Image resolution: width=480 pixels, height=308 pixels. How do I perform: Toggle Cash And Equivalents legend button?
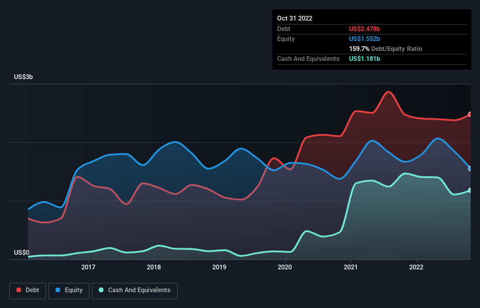(x=134, y=290)
